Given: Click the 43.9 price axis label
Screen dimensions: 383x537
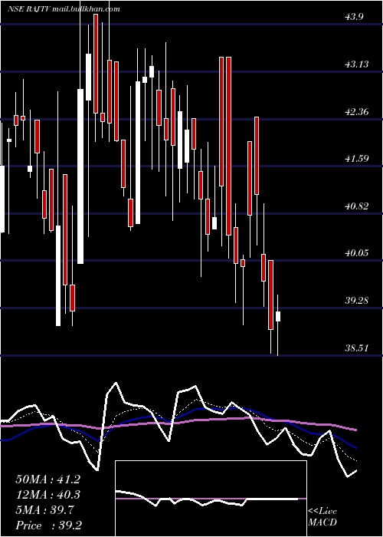Looking at the screenshot, I should (354, 17).
